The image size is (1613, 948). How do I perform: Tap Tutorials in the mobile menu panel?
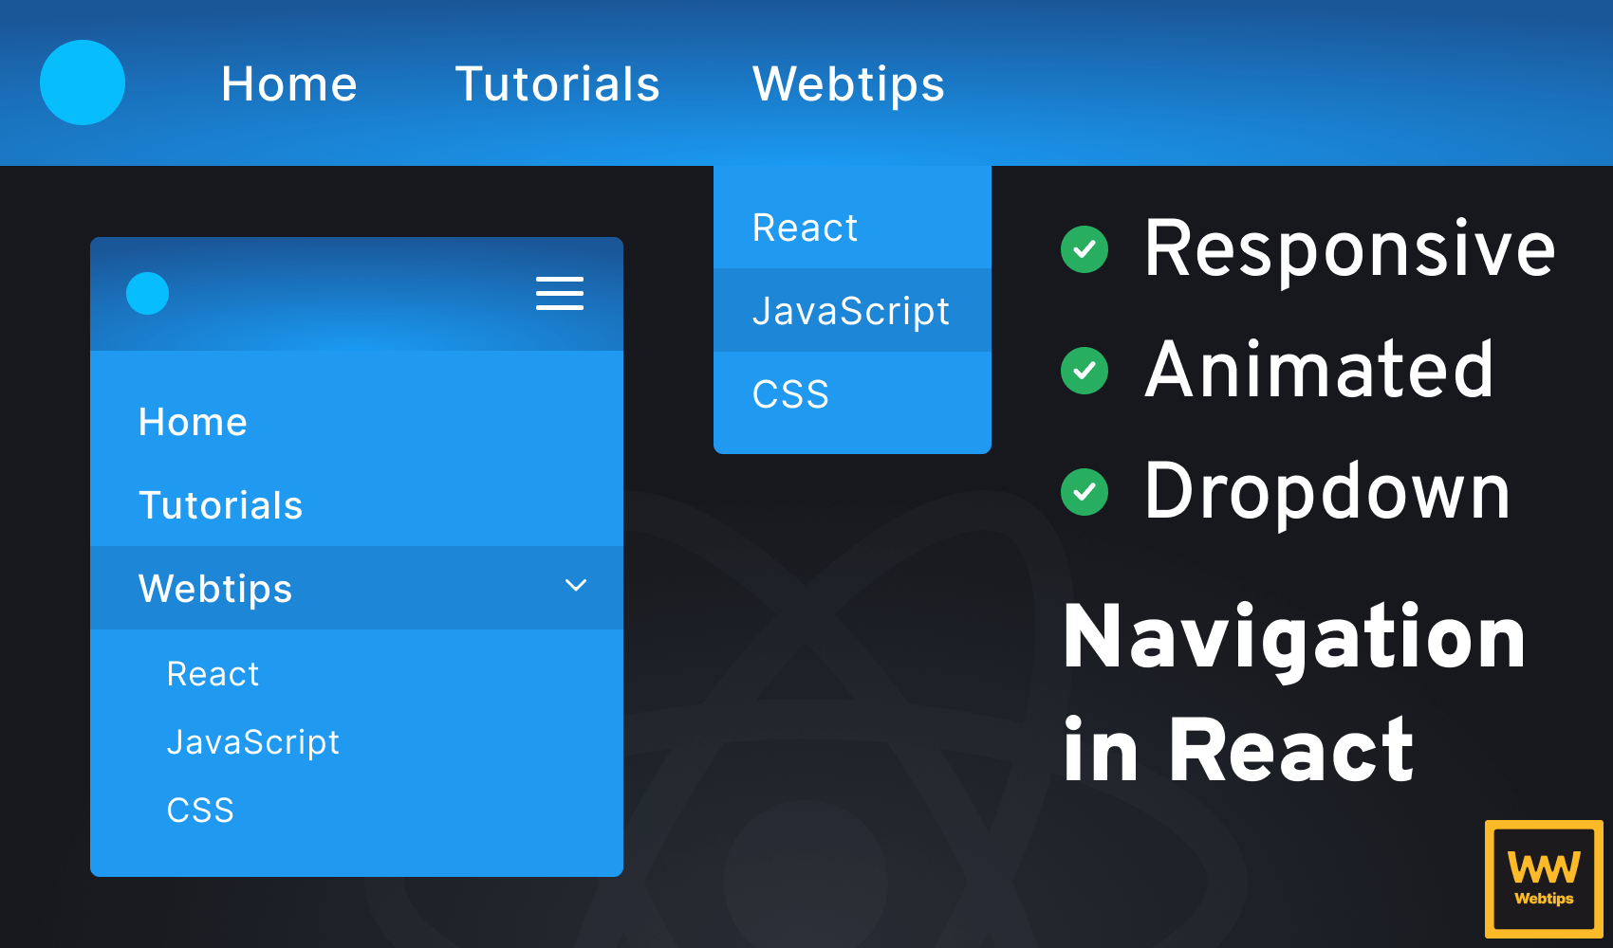pos(220,505)
